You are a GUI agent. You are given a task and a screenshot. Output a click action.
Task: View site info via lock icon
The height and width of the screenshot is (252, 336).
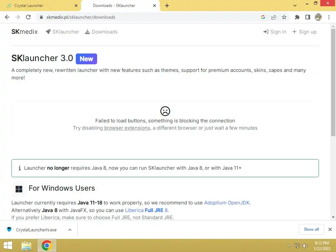[x=41, y=17]
